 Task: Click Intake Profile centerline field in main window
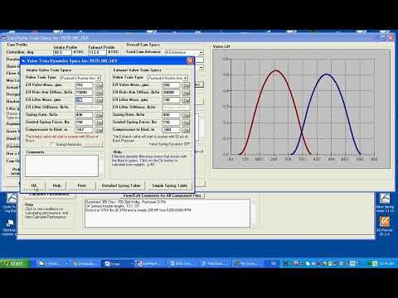click(62, 52)
